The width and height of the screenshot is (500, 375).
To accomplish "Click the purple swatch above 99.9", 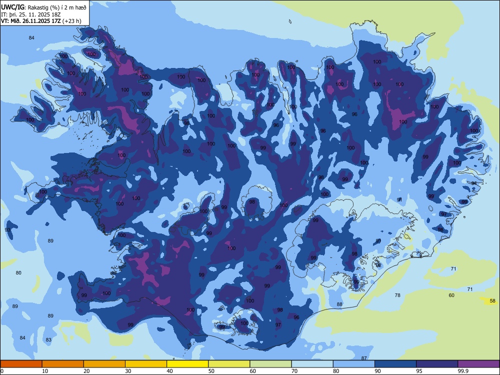I will pos(478,364).
